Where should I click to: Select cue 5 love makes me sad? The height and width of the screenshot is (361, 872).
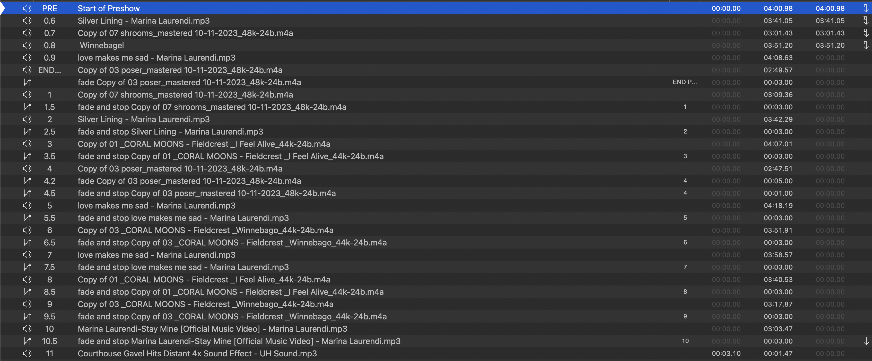(x=156, y=206)
